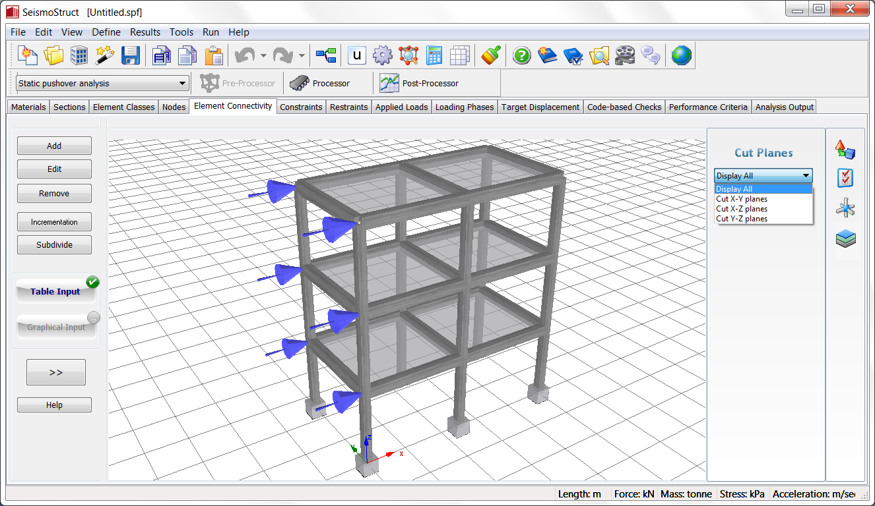Screen dimensions: 875x506
Task: Switch to Table Input mode
Action: pyautogui.click(x=55, y=291)
